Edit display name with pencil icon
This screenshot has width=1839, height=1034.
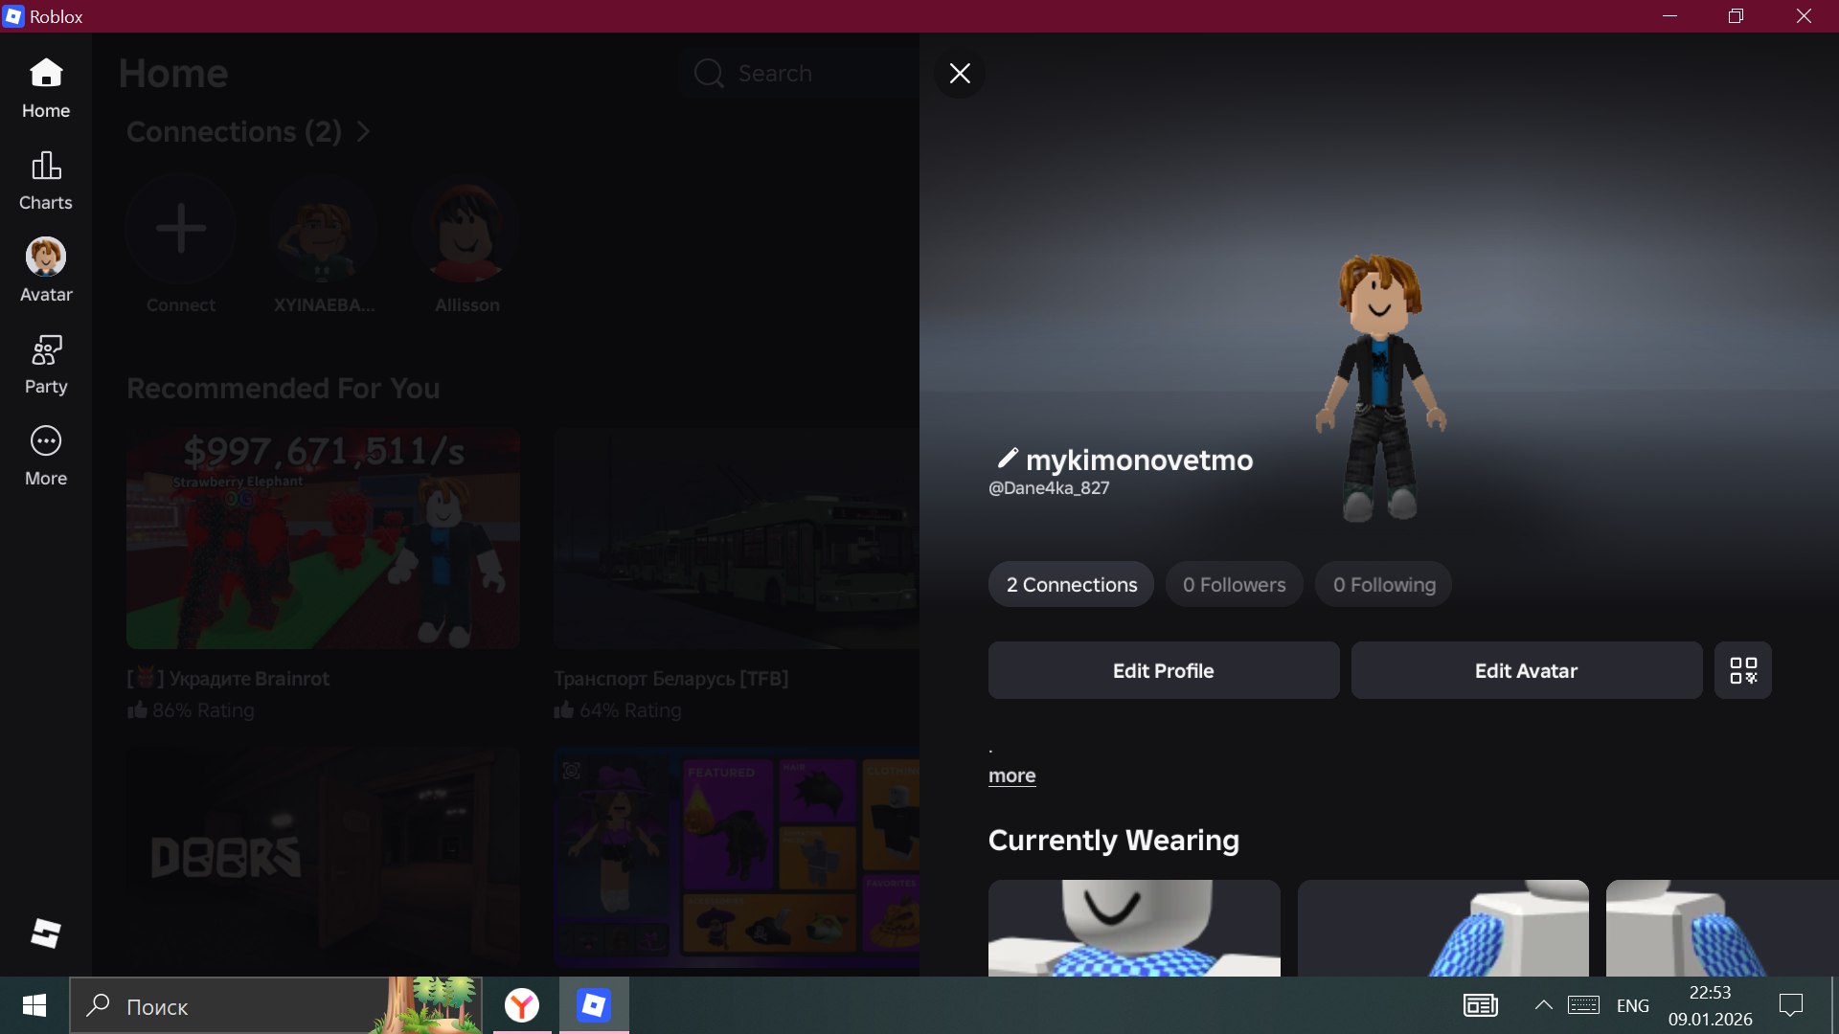click(x=1007, y=459)
